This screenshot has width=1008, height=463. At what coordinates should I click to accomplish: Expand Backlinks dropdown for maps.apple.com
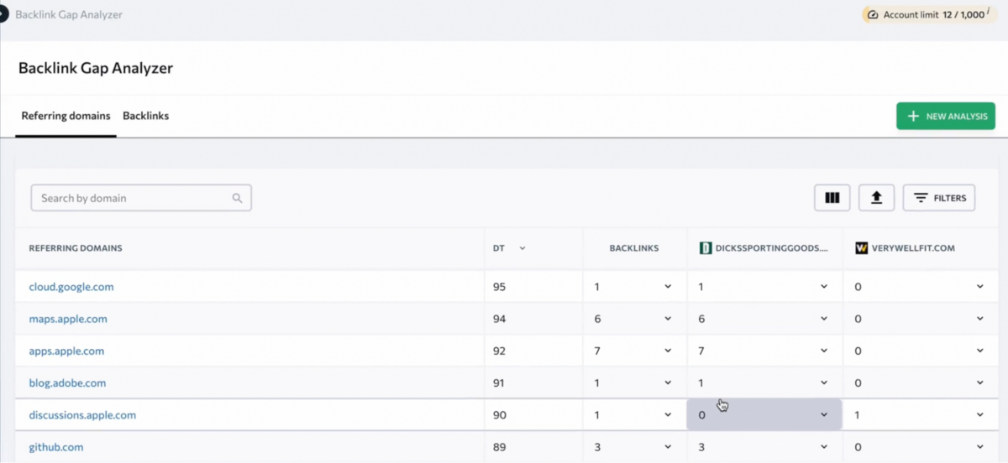click(x=668, y=319)
